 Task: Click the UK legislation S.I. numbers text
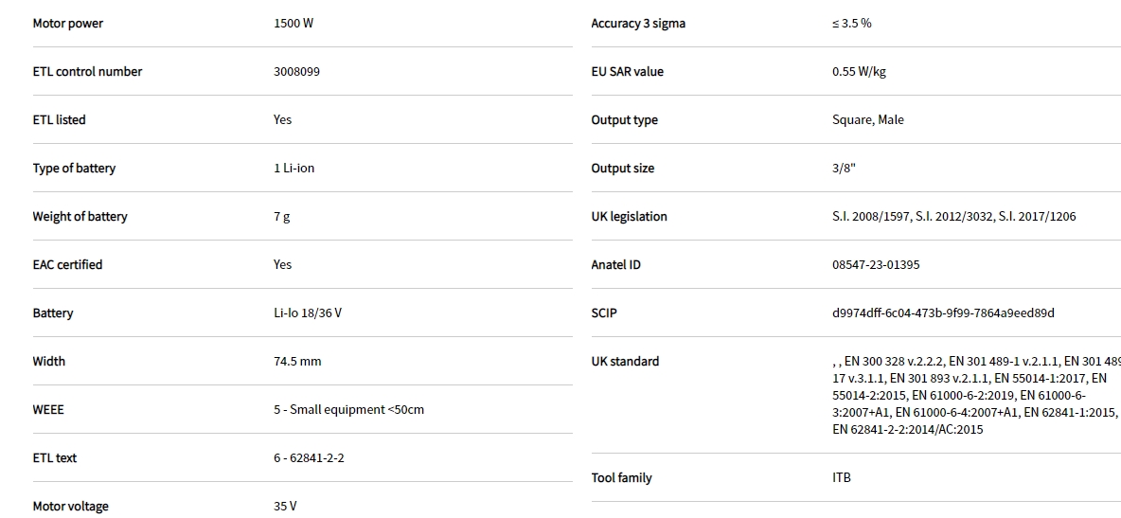(953, 217)
